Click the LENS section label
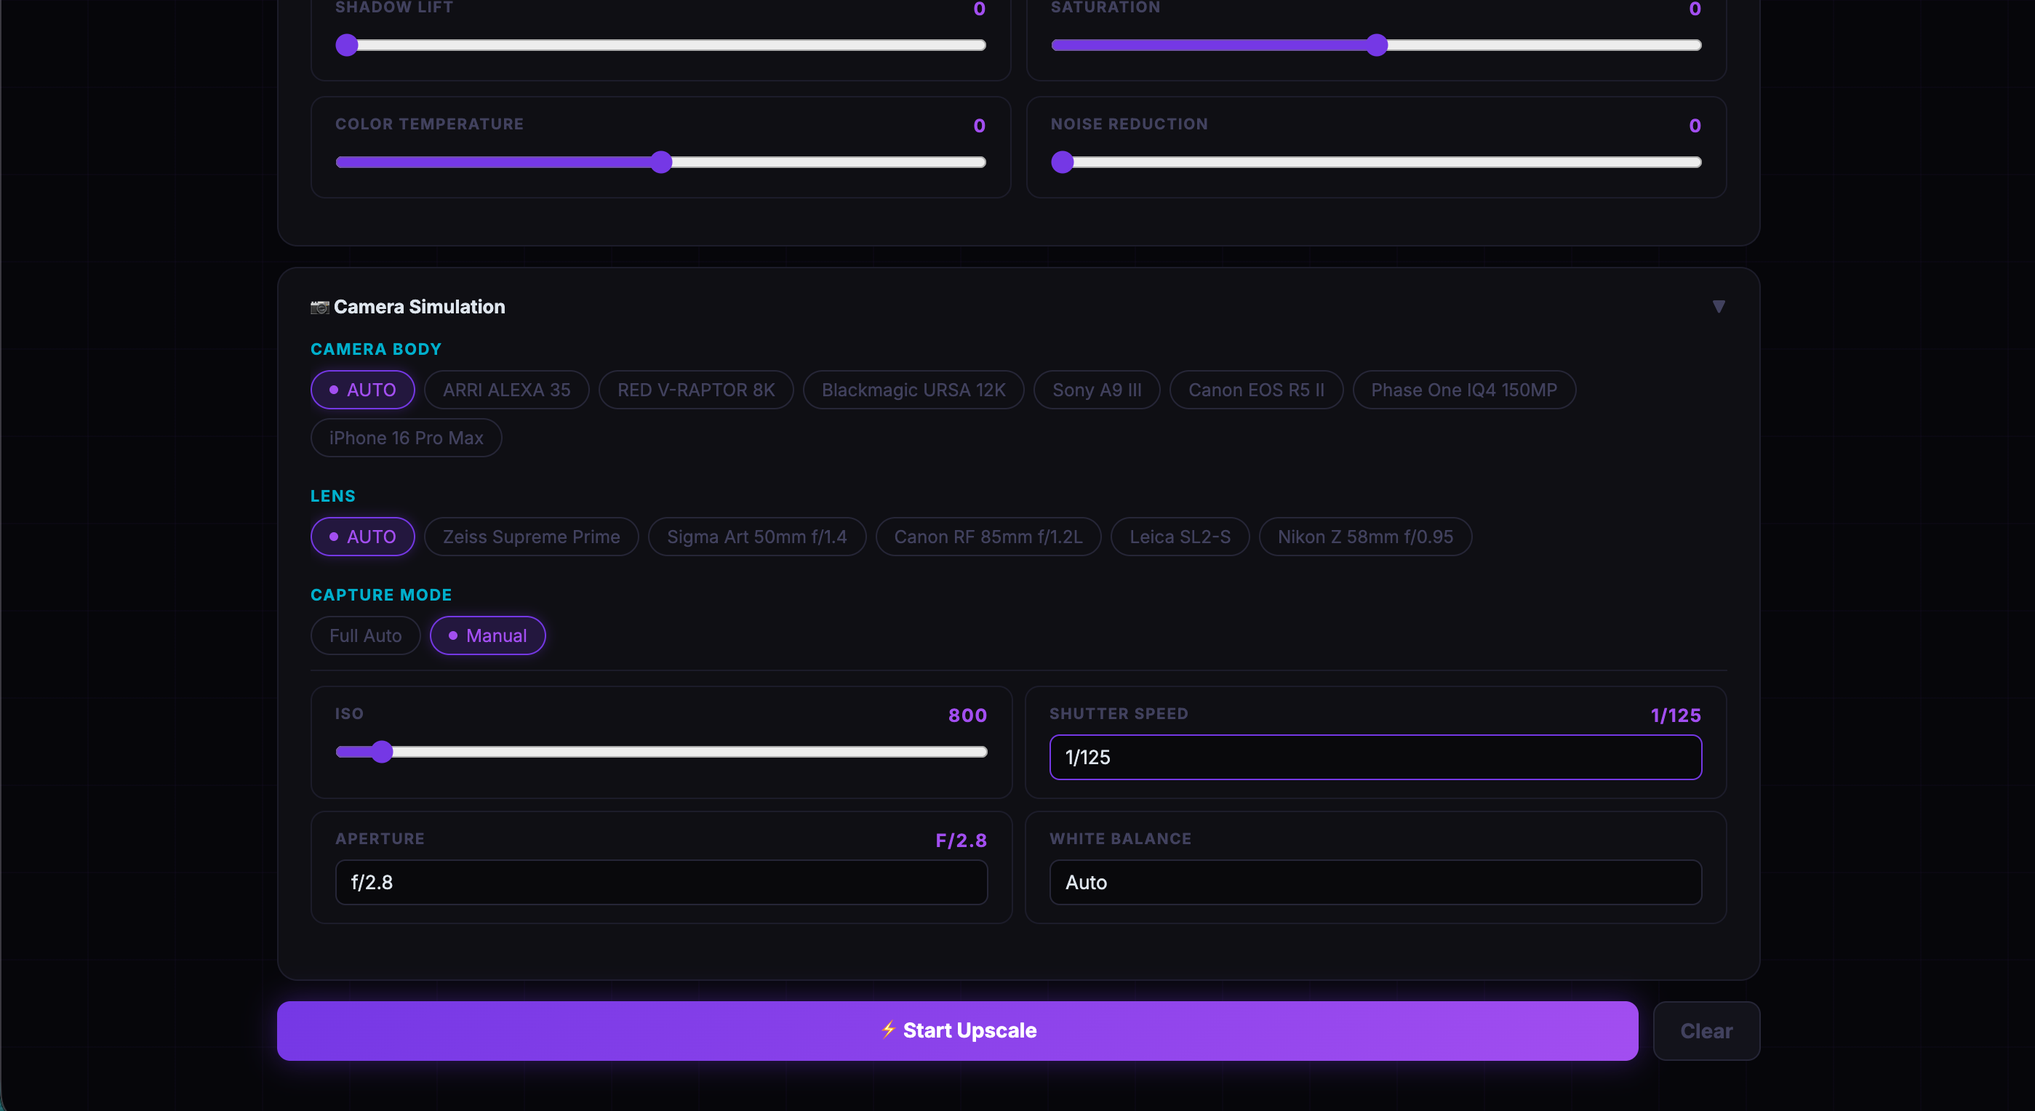 [332, 496]
